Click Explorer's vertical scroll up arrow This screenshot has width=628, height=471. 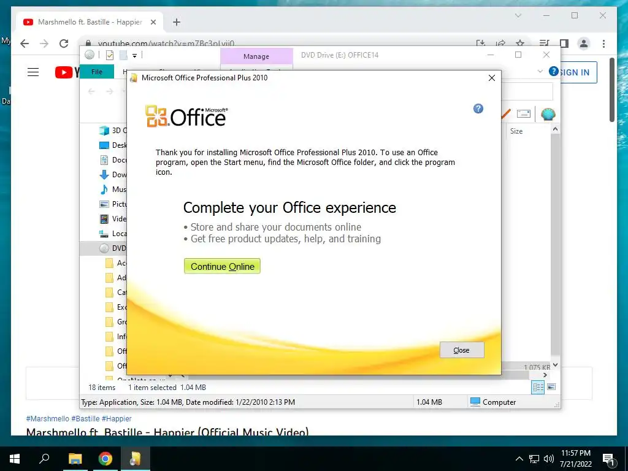click(555, 129)
